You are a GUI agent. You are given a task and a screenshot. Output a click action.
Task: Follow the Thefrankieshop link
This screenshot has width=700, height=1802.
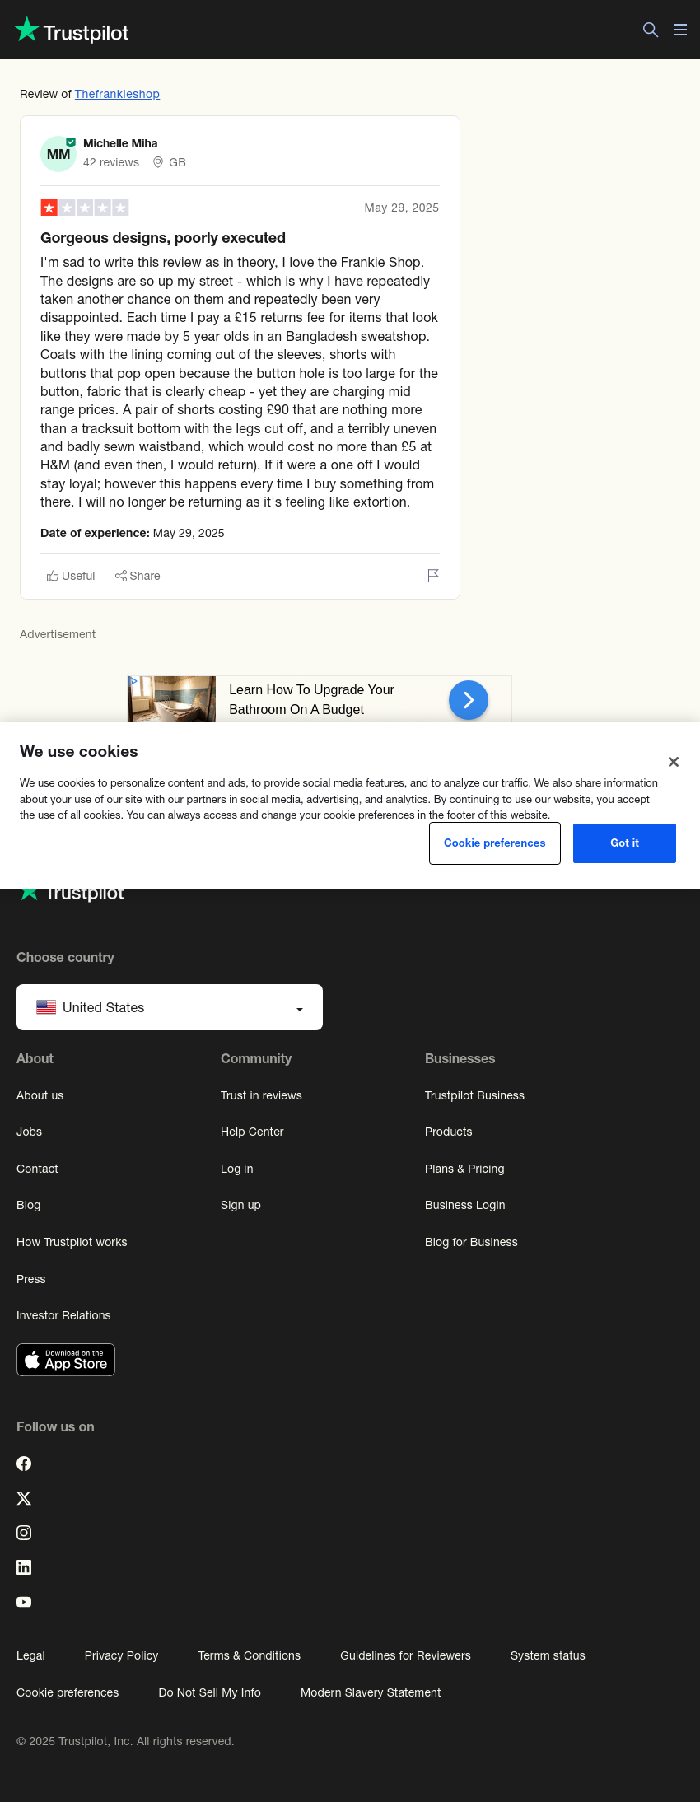tap(117, 94)
